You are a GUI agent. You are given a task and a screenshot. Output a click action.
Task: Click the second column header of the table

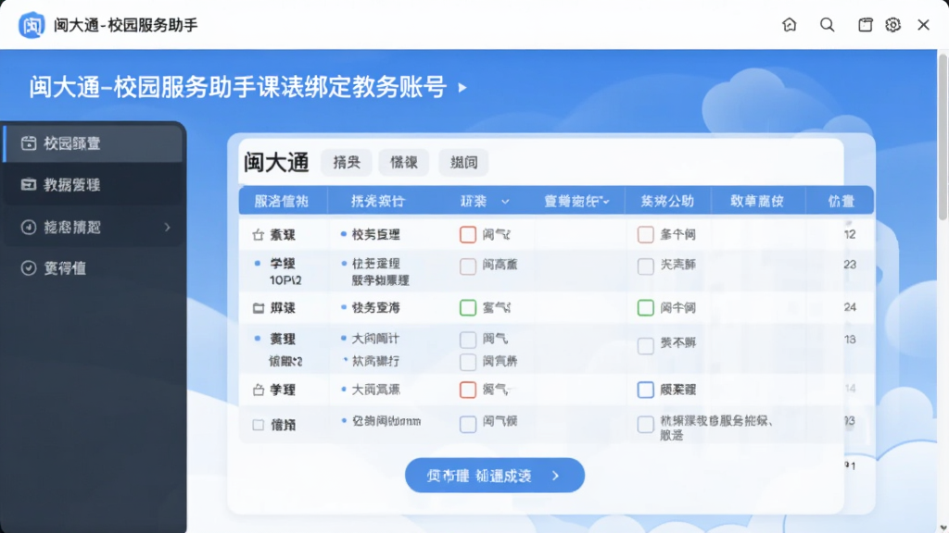coord(378,201)
